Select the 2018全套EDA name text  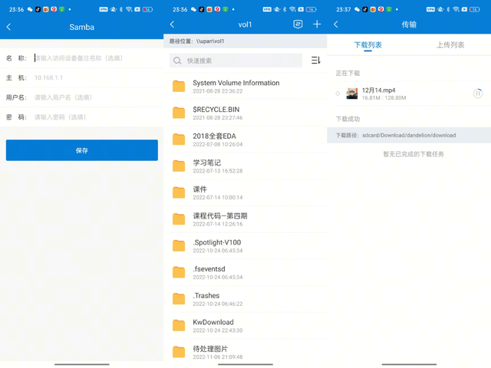click(x=215, y=136)
